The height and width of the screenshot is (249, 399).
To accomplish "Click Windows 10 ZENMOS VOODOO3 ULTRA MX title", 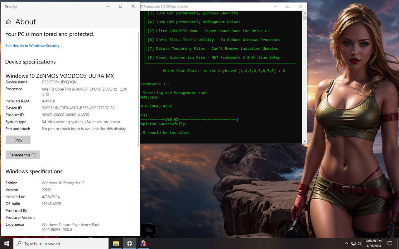I will point(60,76).
